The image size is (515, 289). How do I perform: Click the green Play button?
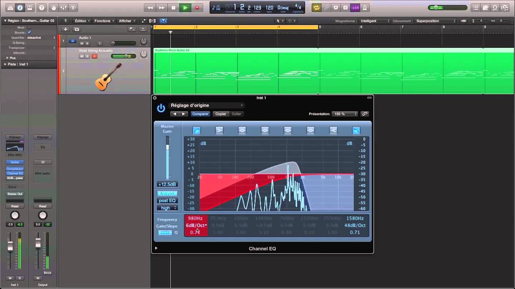[185, 8]
